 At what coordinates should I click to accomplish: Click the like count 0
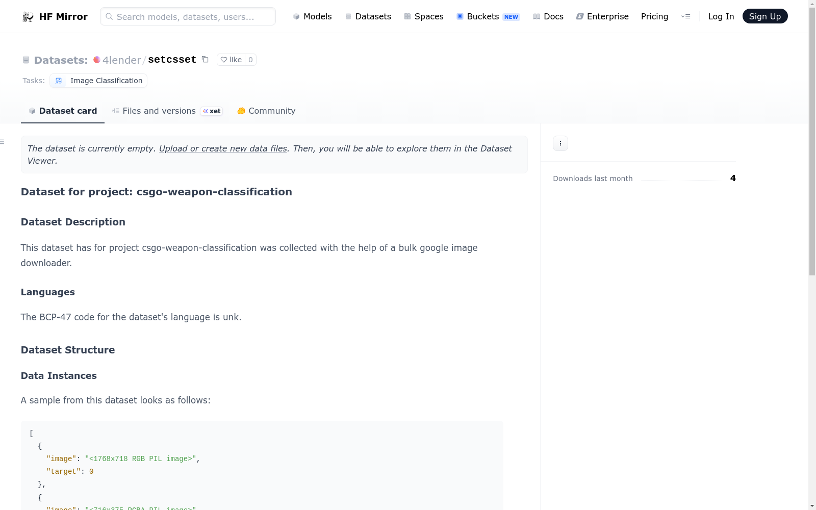point(250,60)
